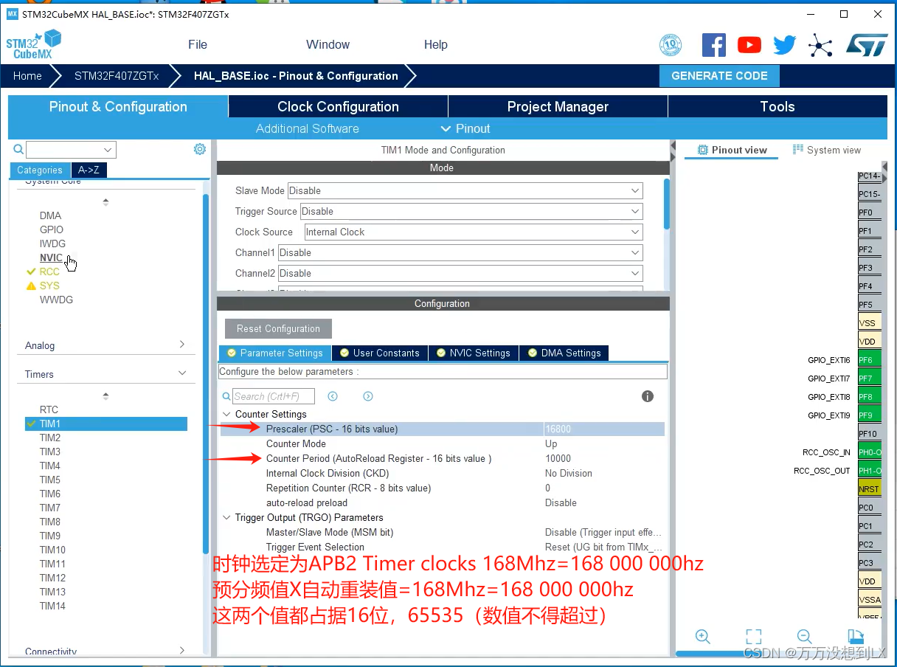Open the DMA Settings tab
897x667 pixels.
564,353
